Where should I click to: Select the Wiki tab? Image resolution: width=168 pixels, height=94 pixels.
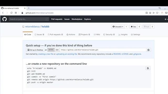(x=97, y=34)
